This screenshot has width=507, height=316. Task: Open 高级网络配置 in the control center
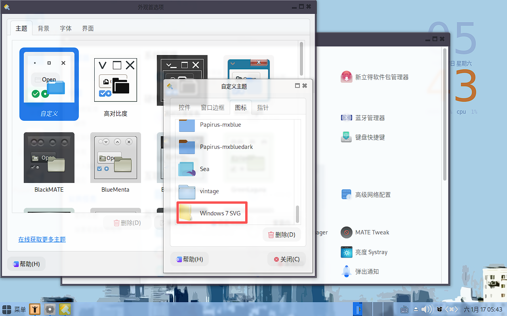tap(366, 195)
